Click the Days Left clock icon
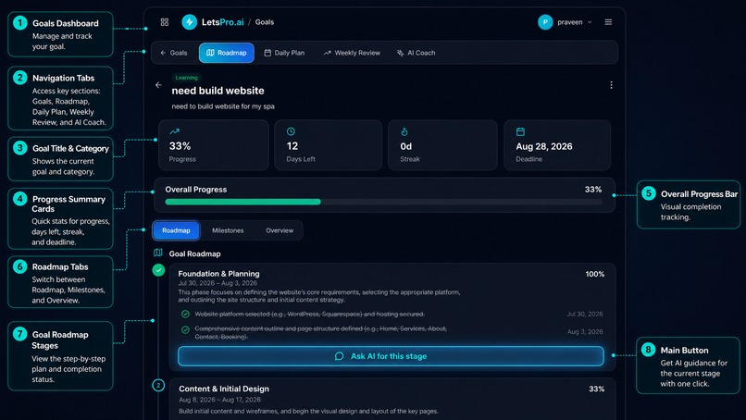Screen dimensions: 746x420 (291, 131)
